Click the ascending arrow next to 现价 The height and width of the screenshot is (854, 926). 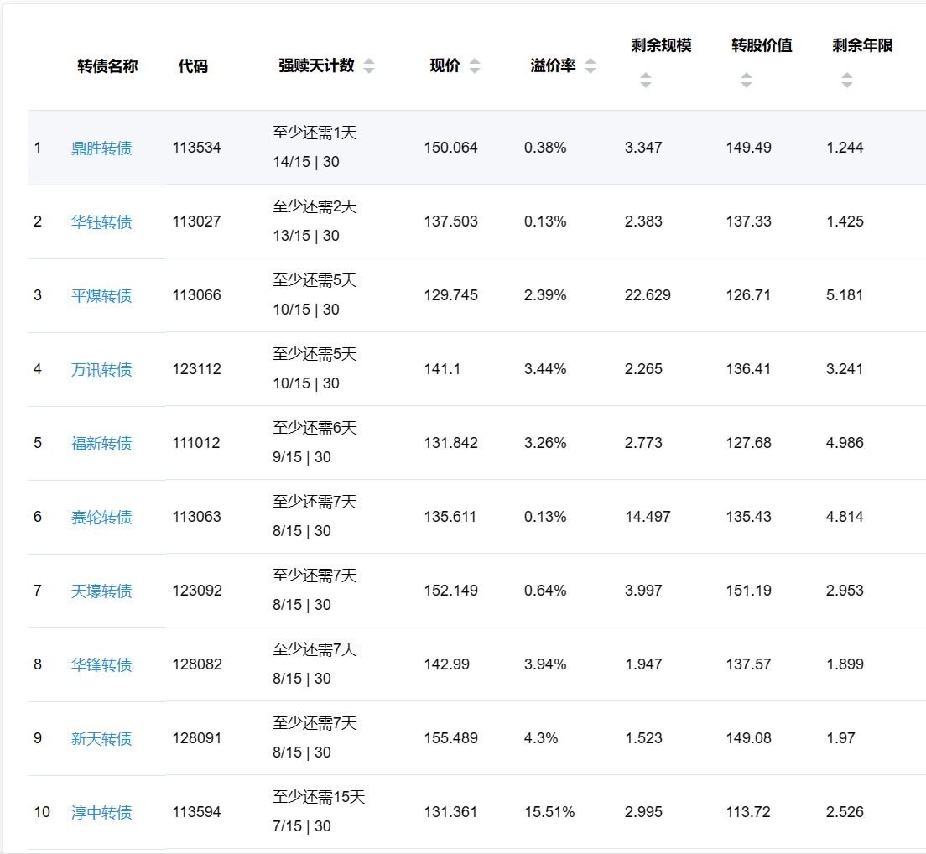point(475,62)
